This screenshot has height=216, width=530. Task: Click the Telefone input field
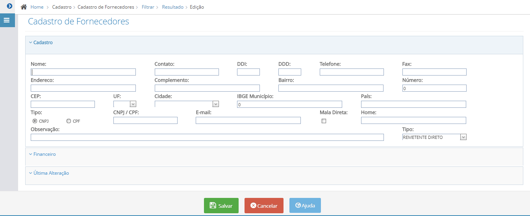[x=352, y=72]
